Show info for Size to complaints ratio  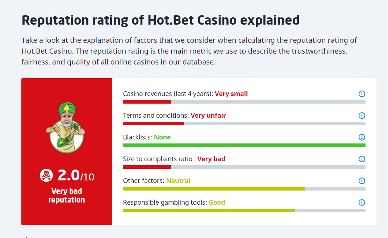(x=362, y=159)
